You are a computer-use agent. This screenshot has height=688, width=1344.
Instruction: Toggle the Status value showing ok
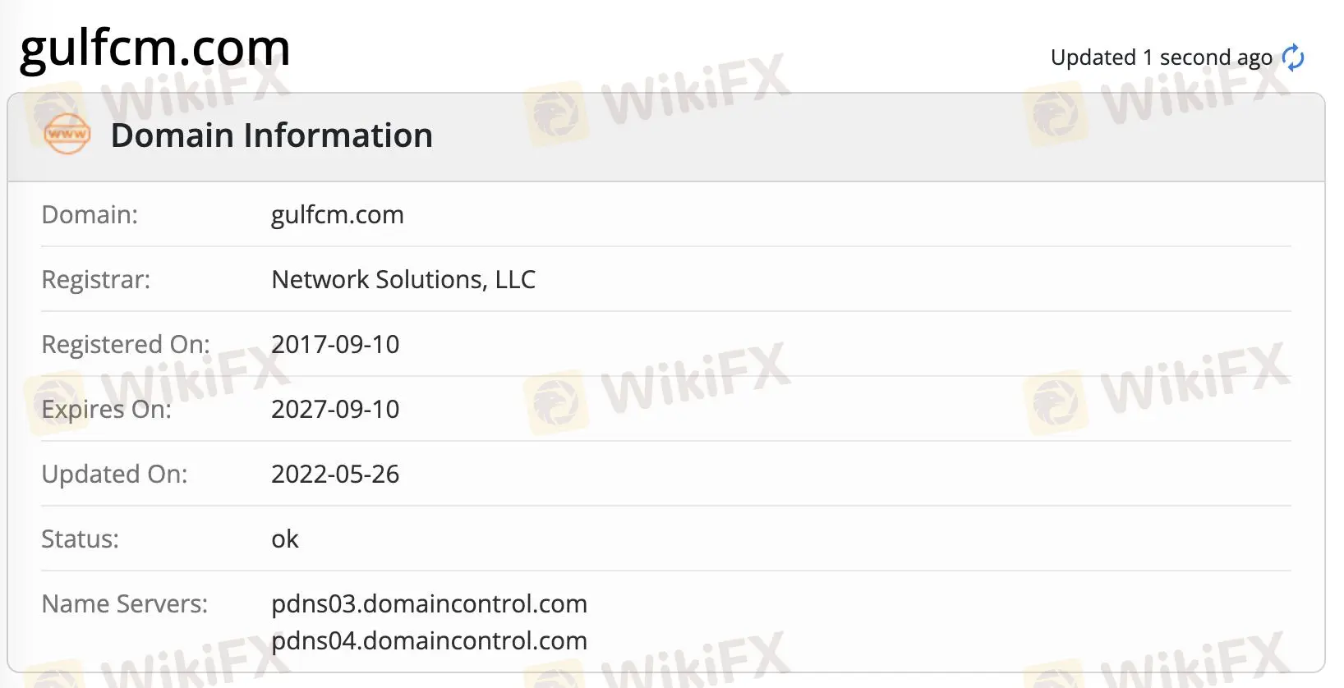[284, 539]
